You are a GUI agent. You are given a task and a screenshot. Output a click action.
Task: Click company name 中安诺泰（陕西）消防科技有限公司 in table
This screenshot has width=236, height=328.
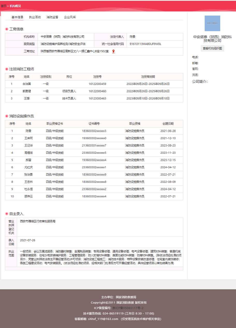point(63,37)
